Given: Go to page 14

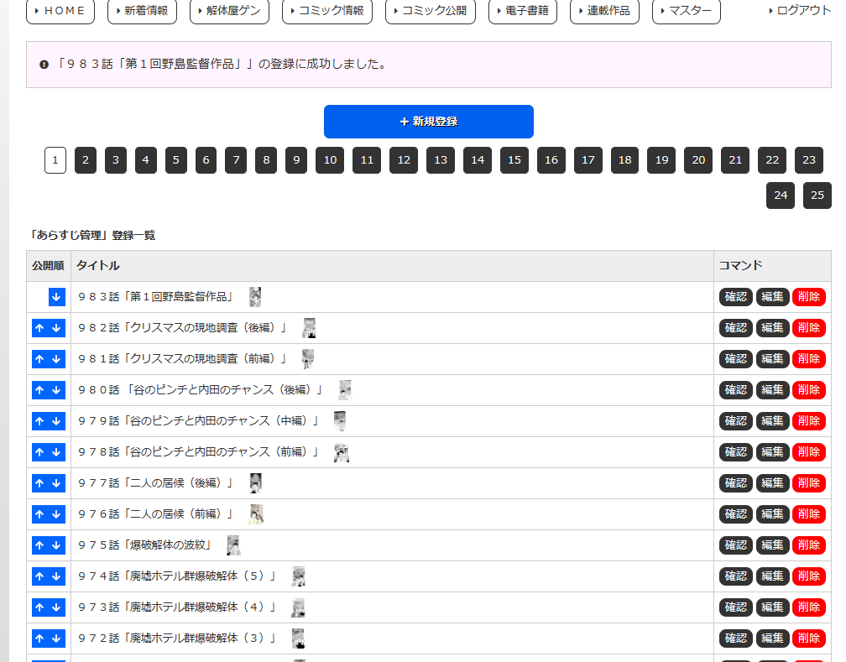Looking at the screenshot, I should pos(478,159).
